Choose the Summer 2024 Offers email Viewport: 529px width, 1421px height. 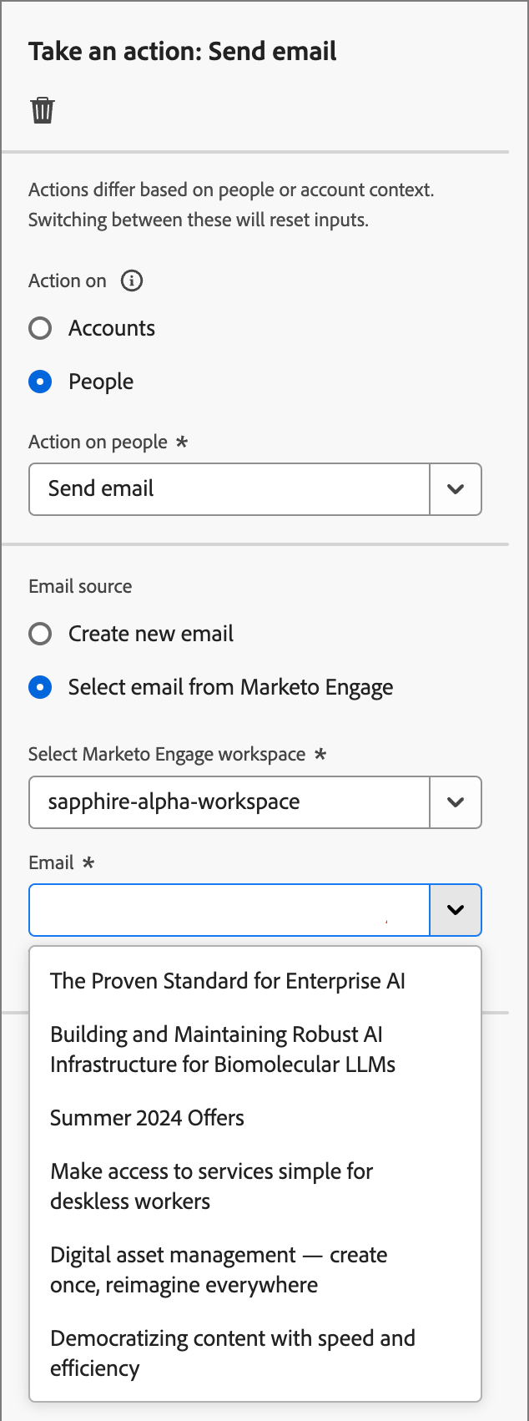(x=147, y=1118)
